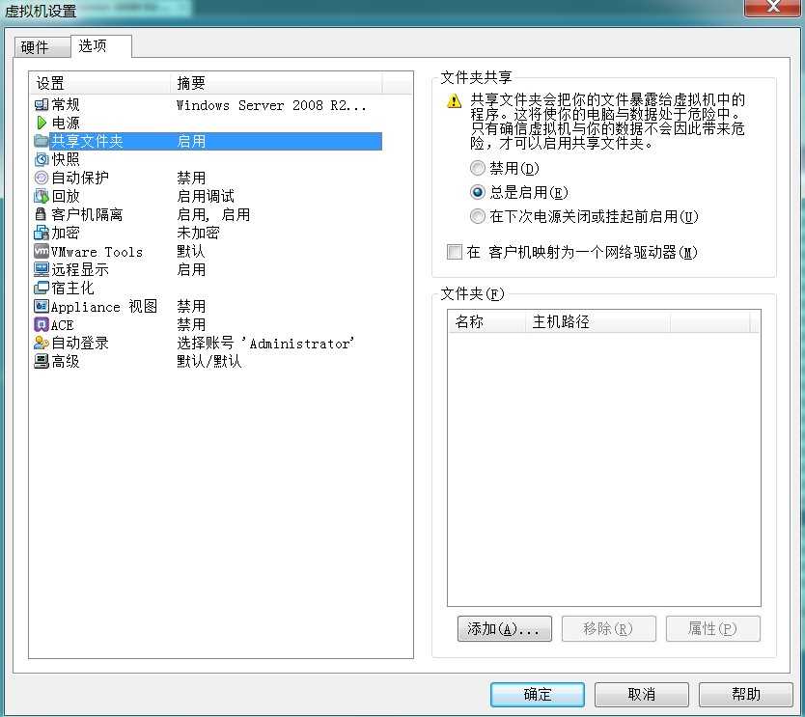Click the 常规 (General) settings icon
Image resolution: width=805 pixels, height=717 pixels.
pyautogui.click(x=42, y=104)
